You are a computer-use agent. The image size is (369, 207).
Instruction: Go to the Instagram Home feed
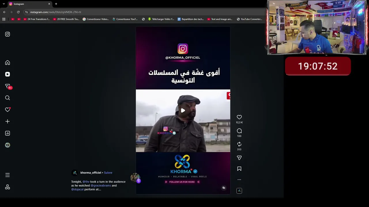pyautogui.click(x=7, y=63)
